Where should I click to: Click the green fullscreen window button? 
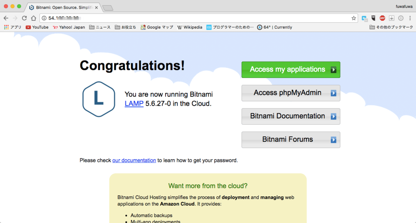coord(19,6)
